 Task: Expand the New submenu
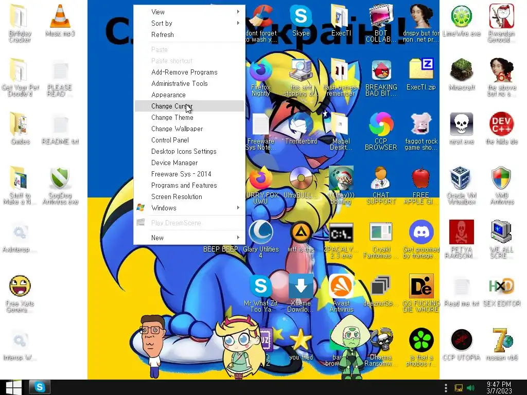click(x=189, y=238)
